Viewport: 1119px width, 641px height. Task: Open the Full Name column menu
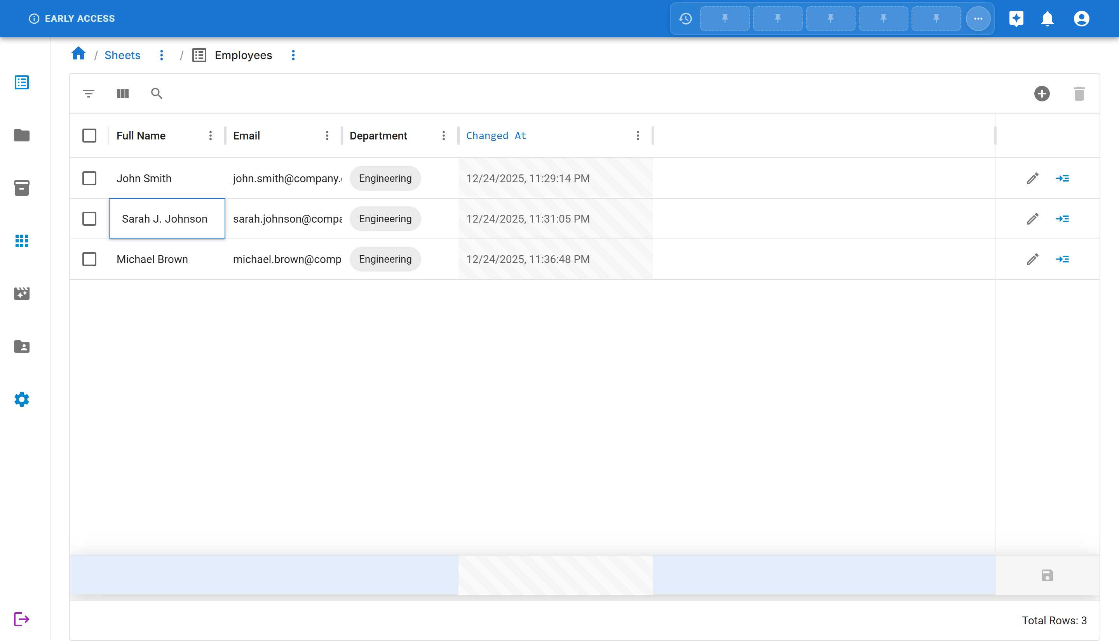coord(211,136)
